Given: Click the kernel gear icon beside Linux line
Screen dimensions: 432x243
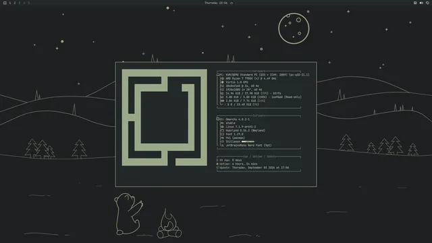Looking at the screenshot, I should click(x=222, y=127).
